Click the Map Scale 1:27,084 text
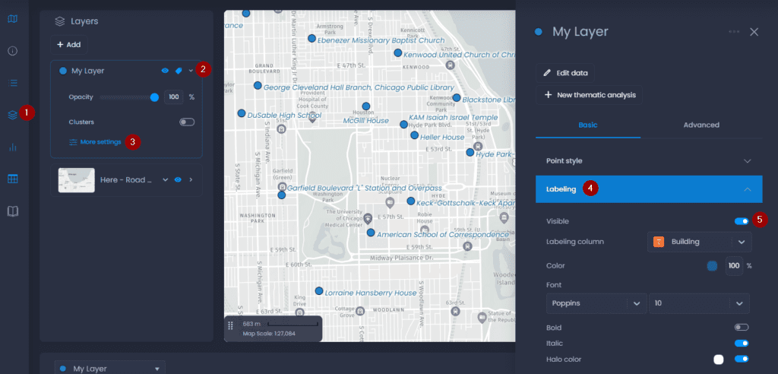778x374 pixels. click(269, 334)
